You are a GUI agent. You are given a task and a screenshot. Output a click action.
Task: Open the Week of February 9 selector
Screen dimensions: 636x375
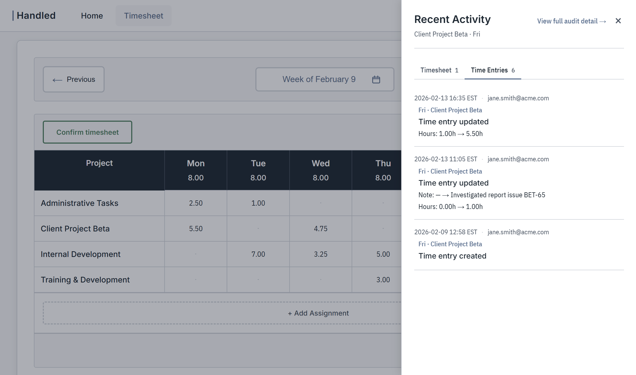click(319, 79)
